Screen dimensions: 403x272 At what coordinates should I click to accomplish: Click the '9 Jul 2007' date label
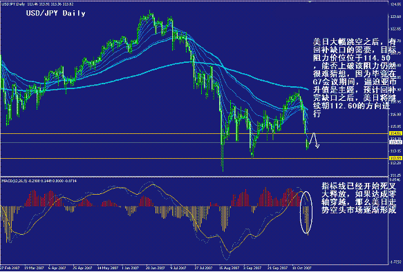point(178,268)
